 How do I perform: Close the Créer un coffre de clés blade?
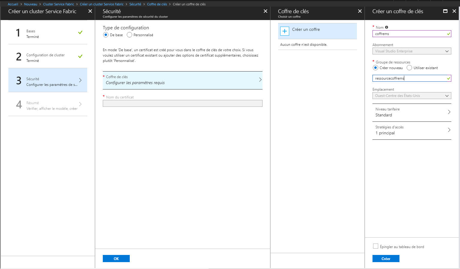[454, 11]
